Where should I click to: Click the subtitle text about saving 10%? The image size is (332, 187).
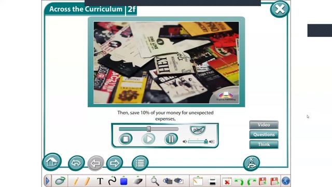click(165, 116)
